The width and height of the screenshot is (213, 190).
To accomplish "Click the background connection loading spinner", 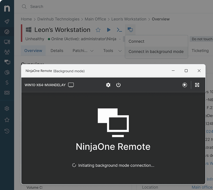I will coord(74,165).
